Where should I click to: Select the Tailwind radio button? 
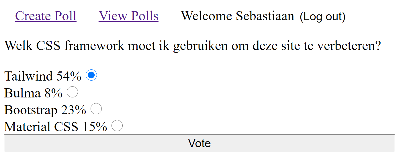click(91, 75)
